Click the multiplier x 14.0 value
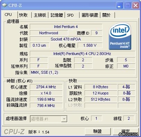The height and width of the screenshot is (137, 141). (x=46, y=93)
